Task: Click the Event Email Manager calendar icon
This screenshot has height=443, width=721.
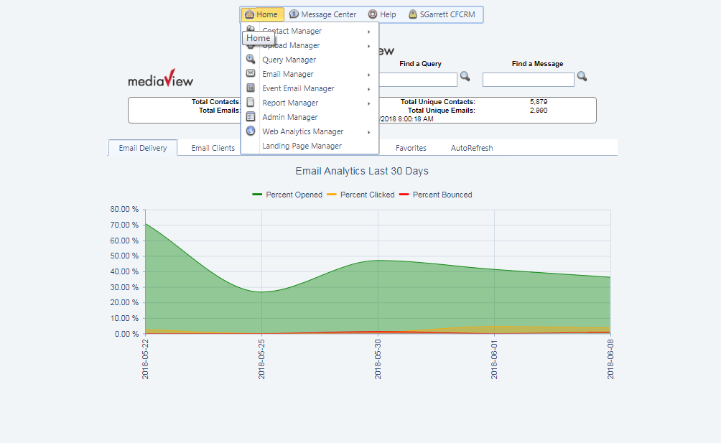Action: tap(251, 88)
